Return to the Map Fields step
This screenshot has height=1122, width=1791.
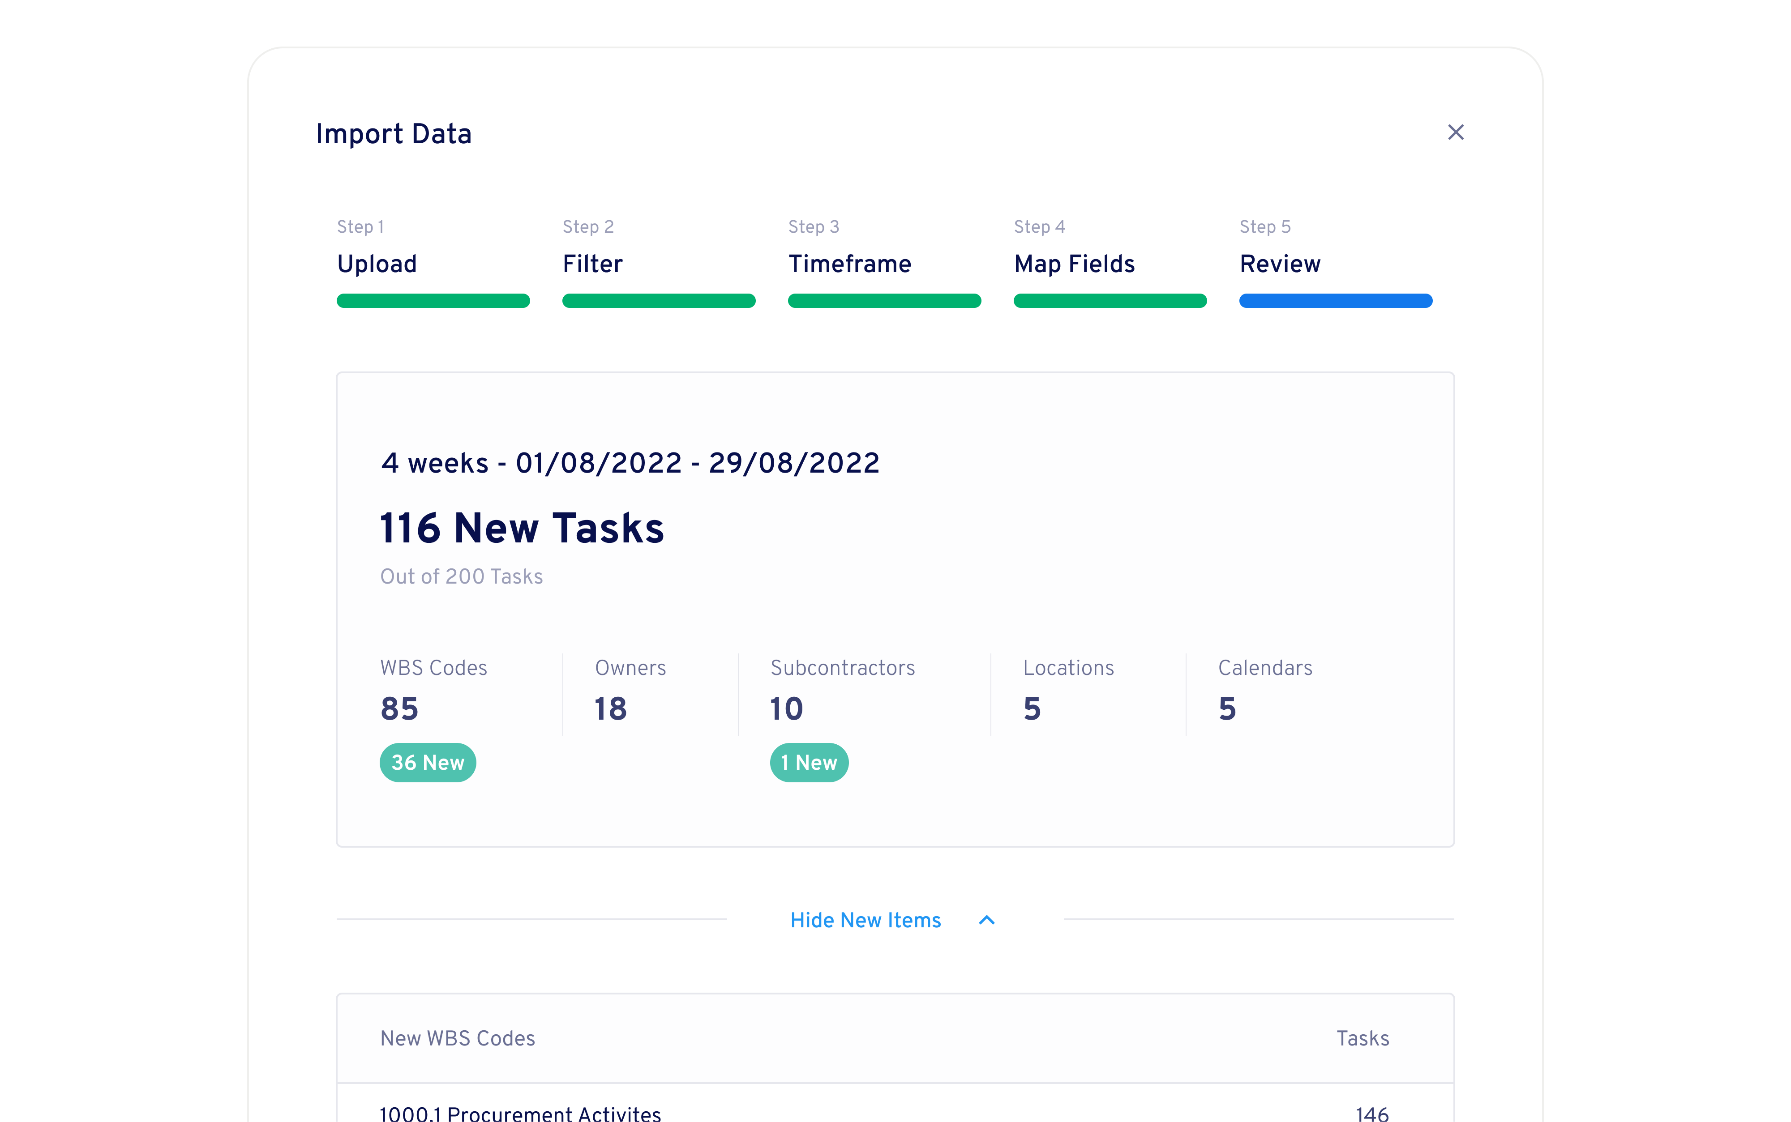[1074, 264]
